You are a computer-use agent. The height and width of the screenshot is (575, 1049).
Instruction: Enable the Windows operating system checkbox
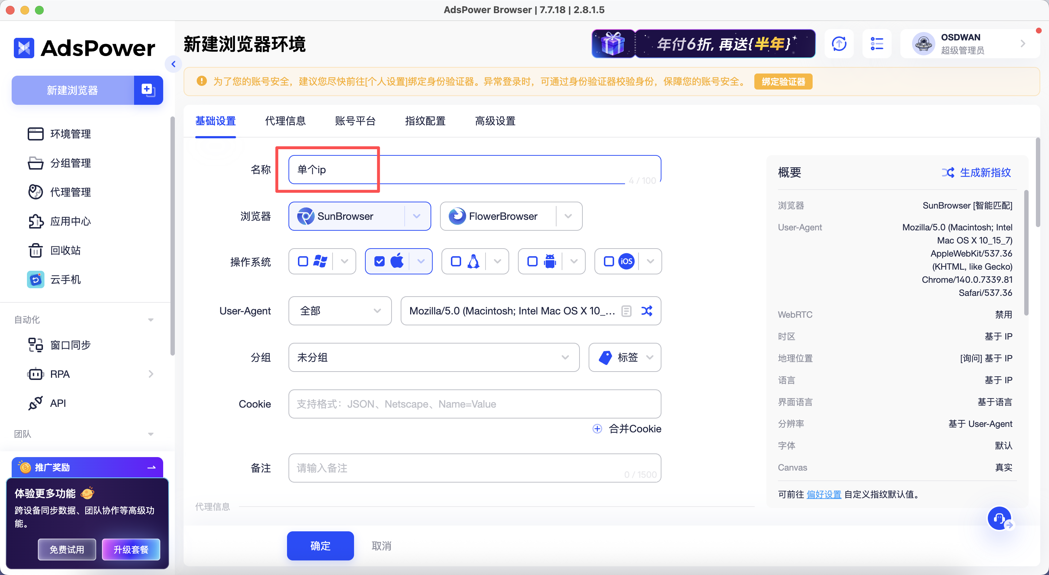point(303,261)
